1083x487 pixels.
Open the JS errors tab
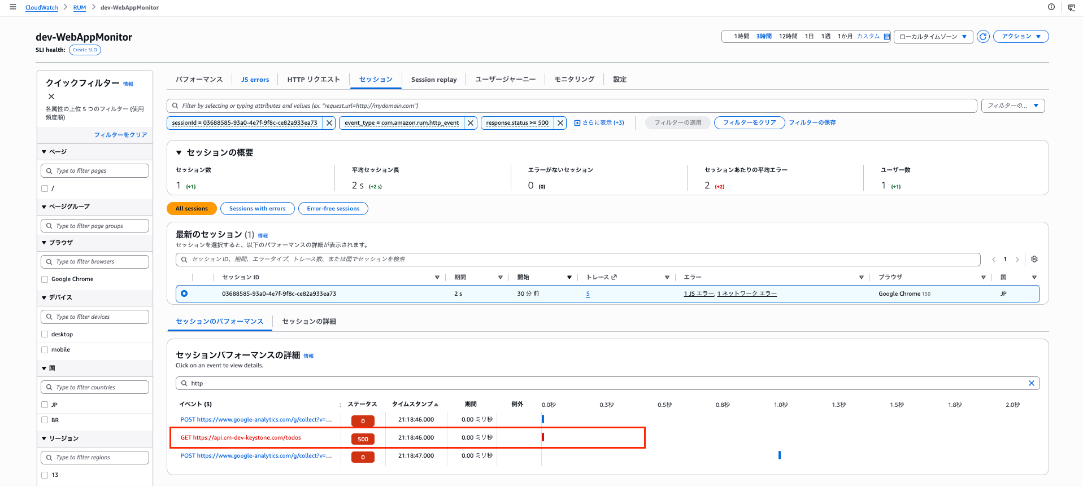coord(255,80)
